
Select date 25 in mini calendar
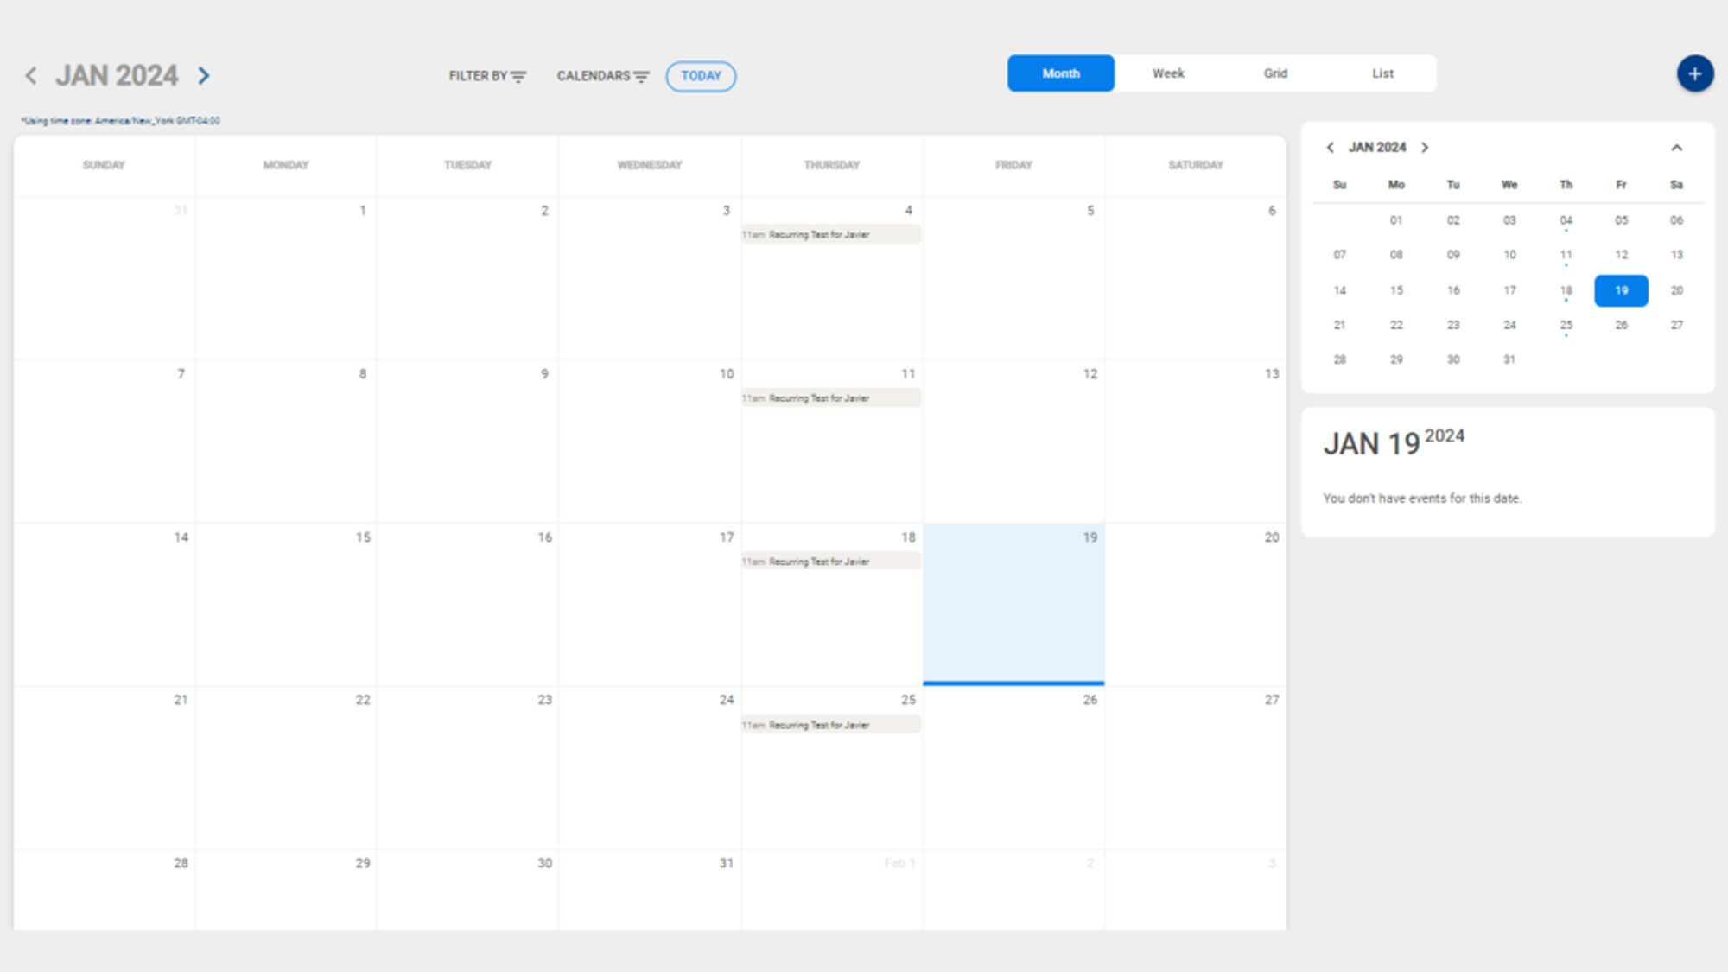pyautogui.click(x=1566, y=325)
